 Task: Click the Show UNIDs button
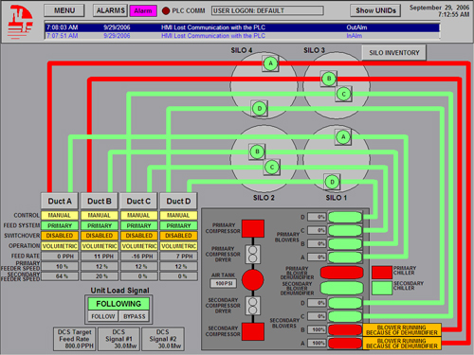tap(375, 10)
